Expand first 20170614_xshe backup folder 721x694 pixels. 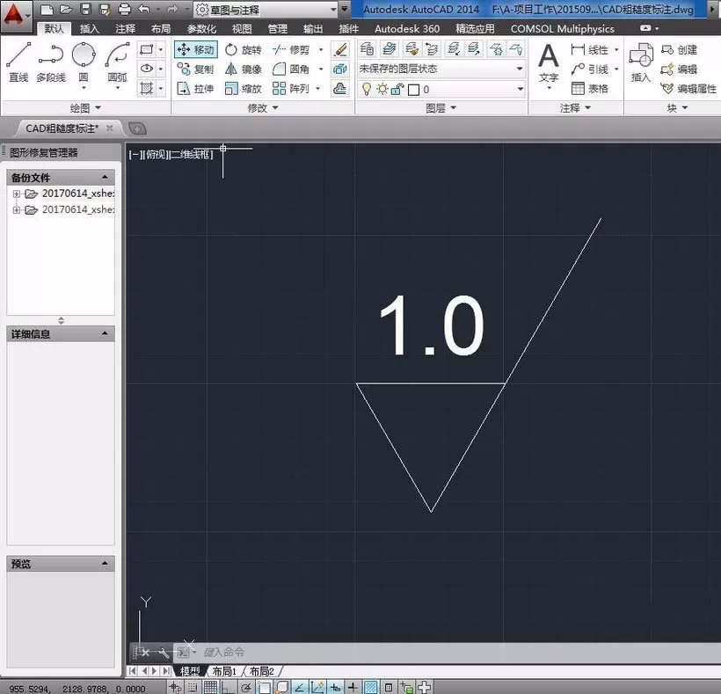(x=17, y=194)
